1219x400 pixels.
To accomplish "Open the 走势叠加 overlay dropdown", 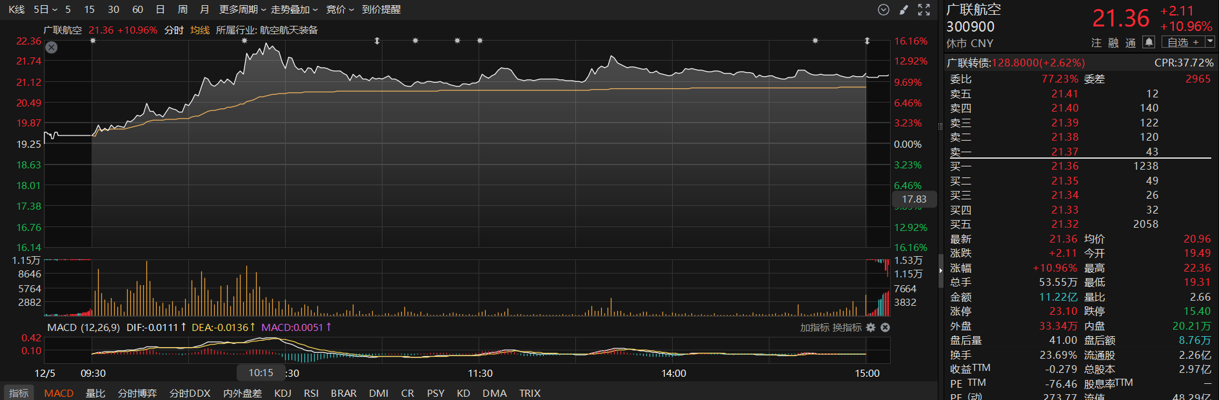I will [294, 10].
